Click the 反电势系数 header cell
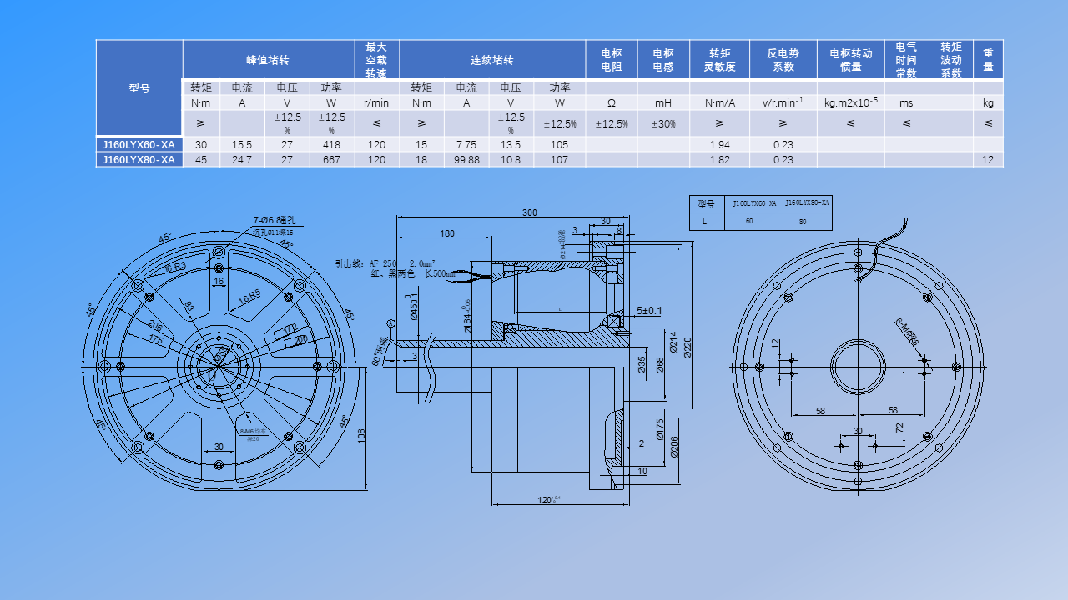 point(783,60)
